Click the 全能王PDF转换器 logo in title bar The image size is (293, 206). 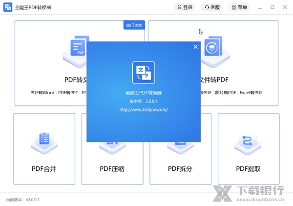(x=8, y=7)
